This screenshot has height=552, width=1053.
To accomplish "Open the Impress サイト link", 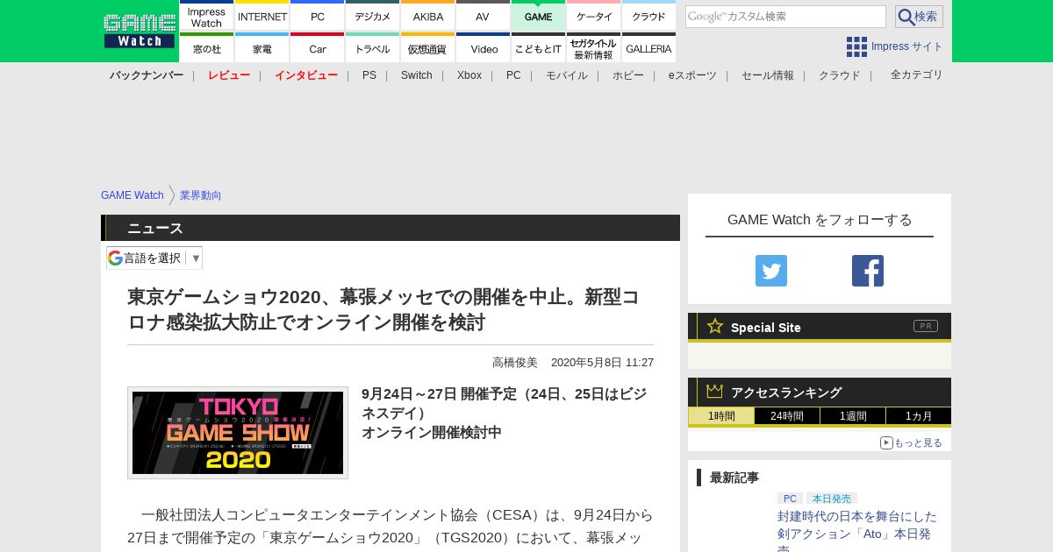I will (907, 46).
